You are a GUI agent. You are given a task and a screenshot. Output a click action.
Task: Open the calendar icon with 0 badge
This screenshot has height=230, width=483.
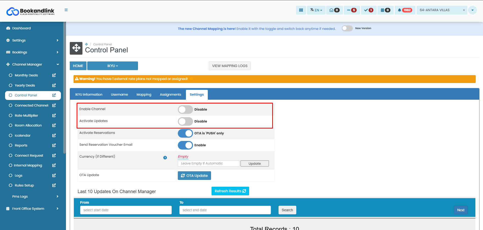click(x=385, y=10)
